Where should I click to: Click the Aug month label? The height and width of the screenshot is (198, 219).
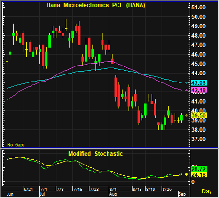[113, 194]
